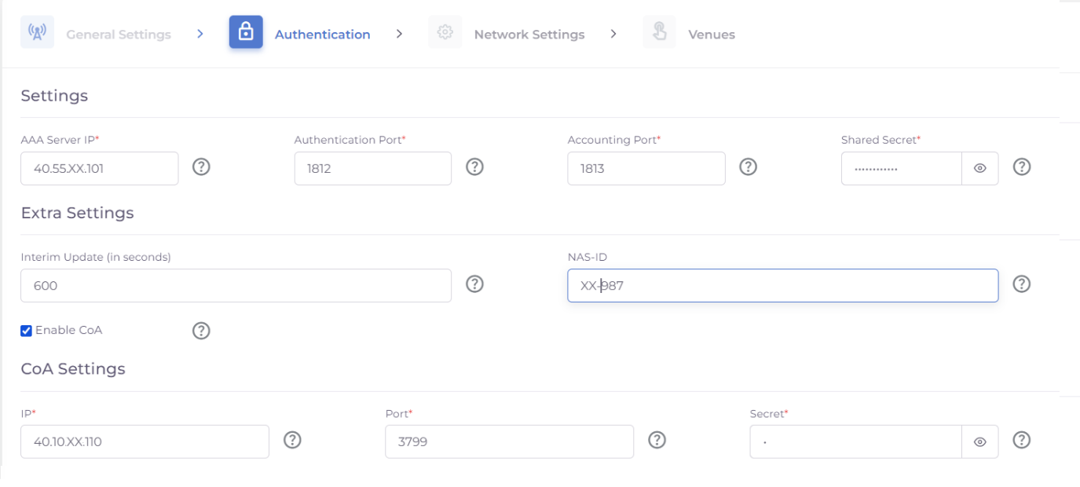
Task: Click the Network Settings gear icon
Action: point(445,33)
